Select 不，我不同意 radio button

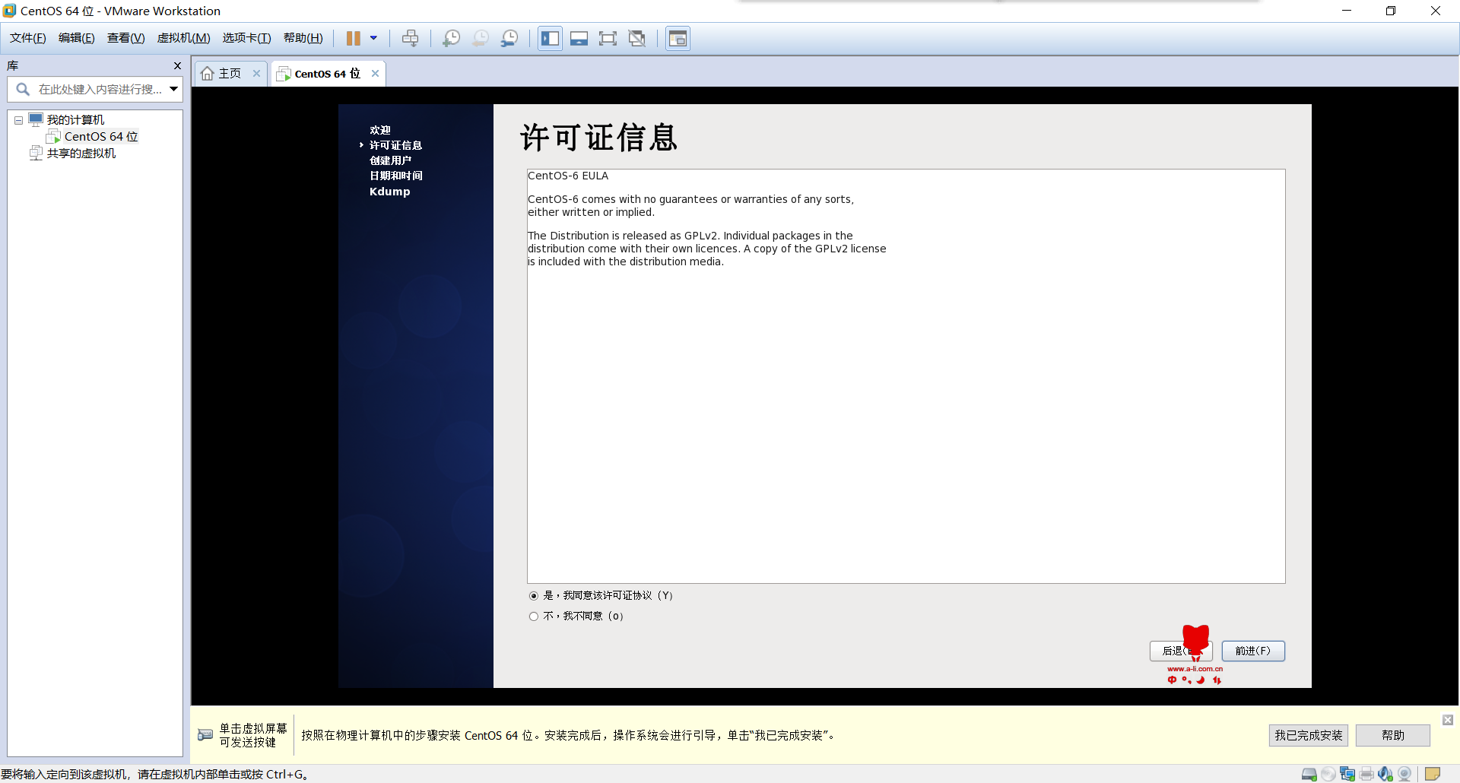coord(534,617)
